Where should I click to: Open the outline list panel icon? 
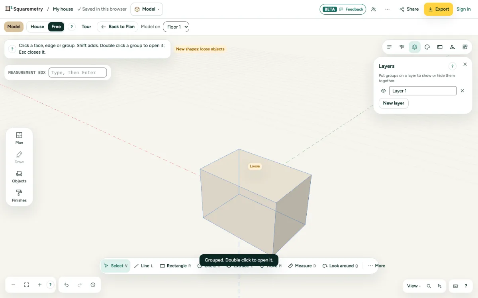tap(389, 47)
